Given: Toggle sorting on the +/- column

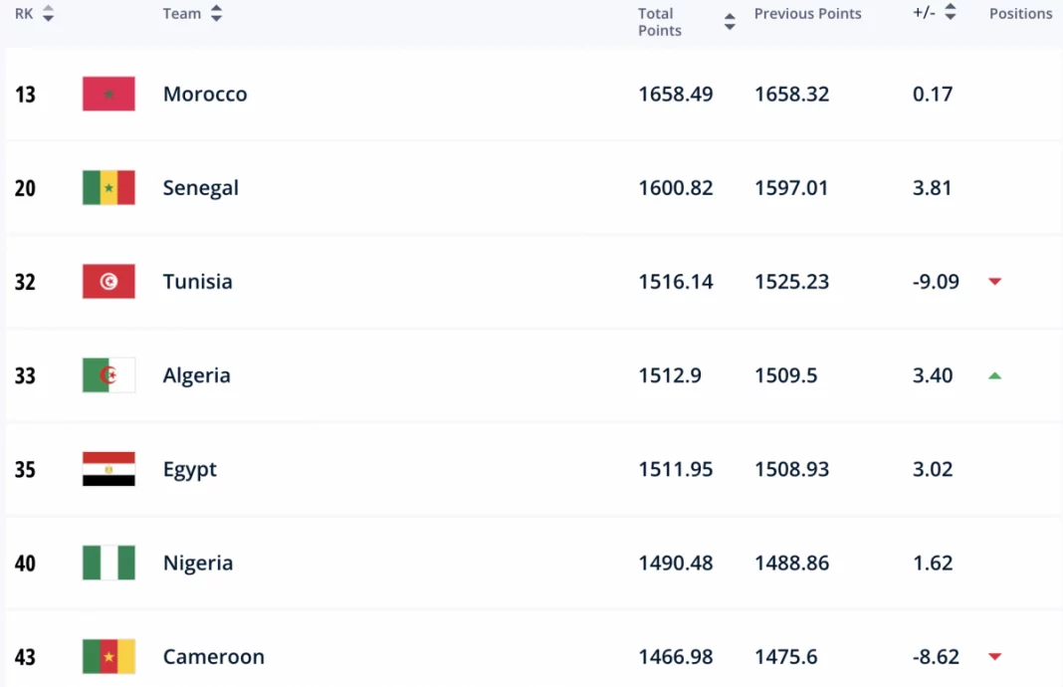Looking at the screenshot, I should 951,13.
